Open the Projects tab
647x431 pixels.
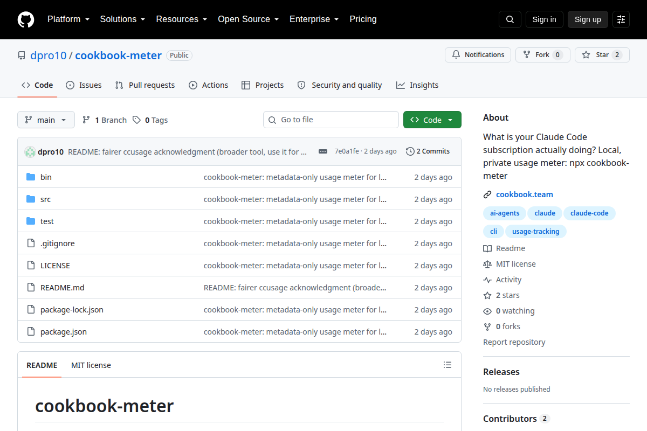pyautogui.click(x=263, y=85)
